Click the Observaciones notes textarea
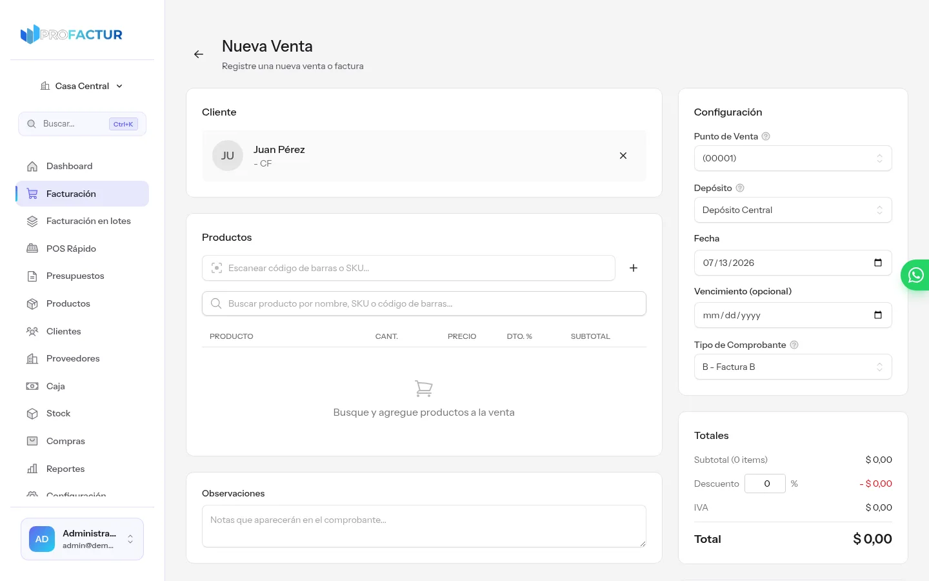Viewport: 929px width, 581px height. pos(424,526)
